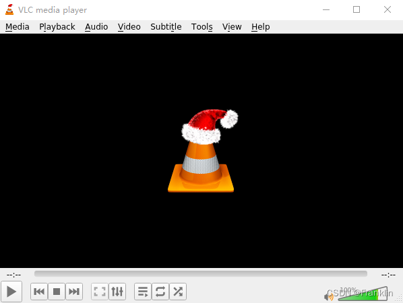Click the VLC cone icon in title bar
This screenshot has width=403, height=303.
[x=9, y=9]
